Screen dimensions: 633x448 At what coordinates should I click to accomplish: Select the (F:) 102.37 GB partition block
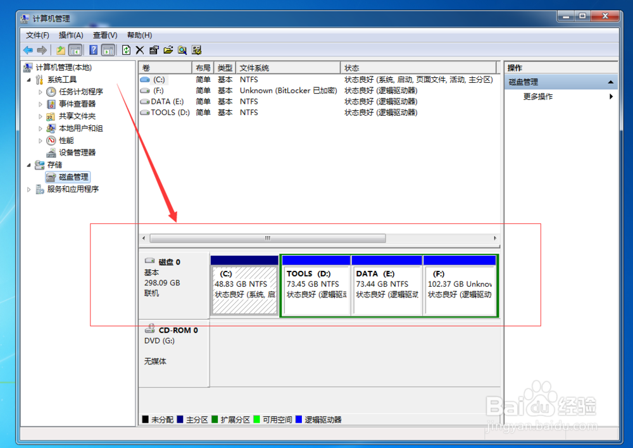coord(460,286)
